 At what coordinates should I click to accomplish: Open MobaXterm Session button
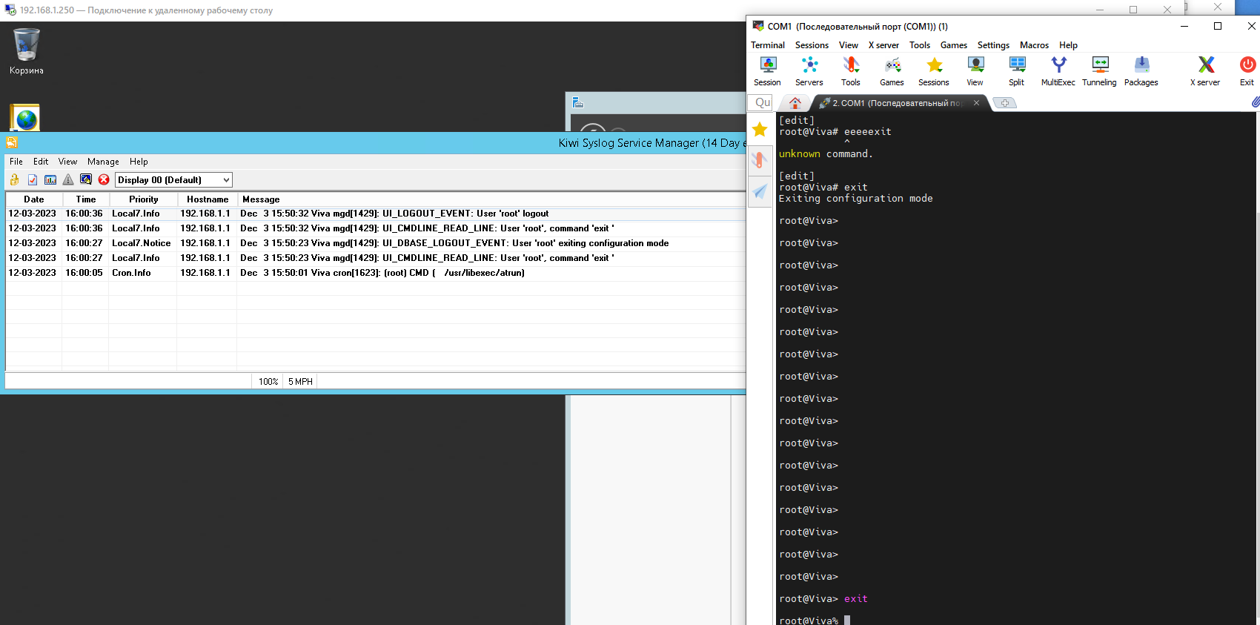tap(767, 71)
